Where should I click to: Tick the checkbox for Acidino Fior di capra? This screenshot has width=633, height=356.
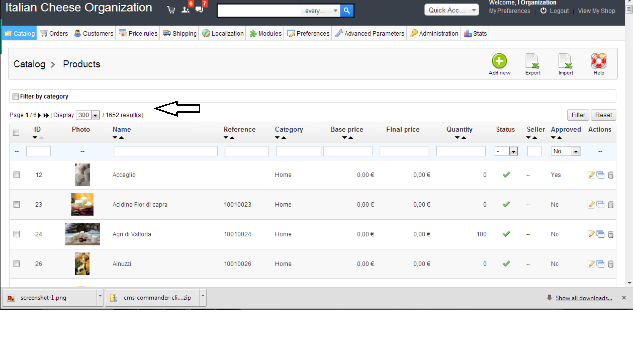pos(16,205)
